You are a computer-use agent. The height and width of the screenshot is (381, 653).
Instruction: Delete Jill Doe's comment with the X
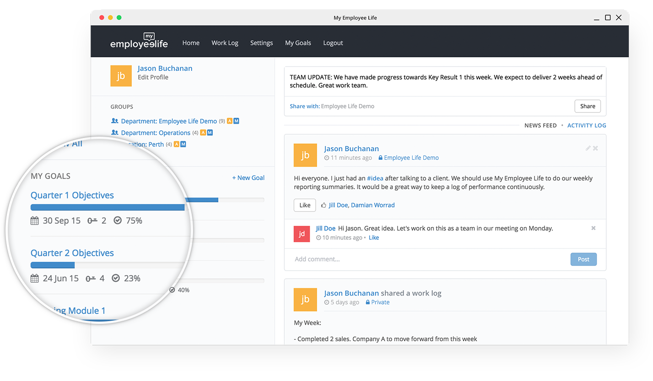coord(594,228)
